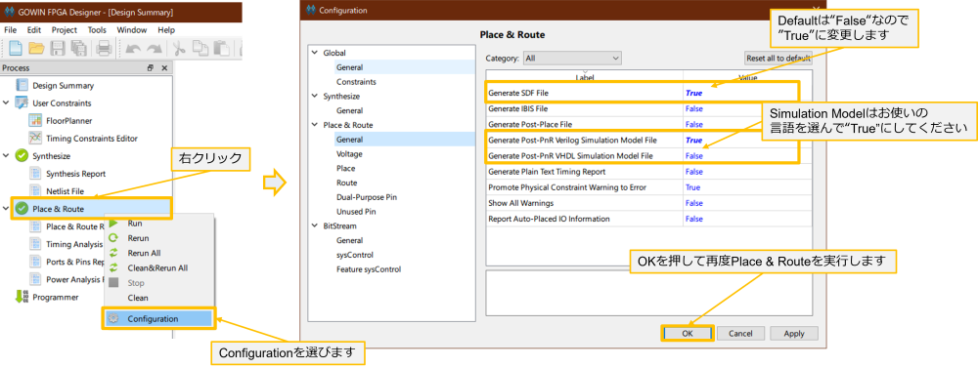Select Unused Pin settings
The width and height of the screenshot is (978, 368).
pos(356,211)
